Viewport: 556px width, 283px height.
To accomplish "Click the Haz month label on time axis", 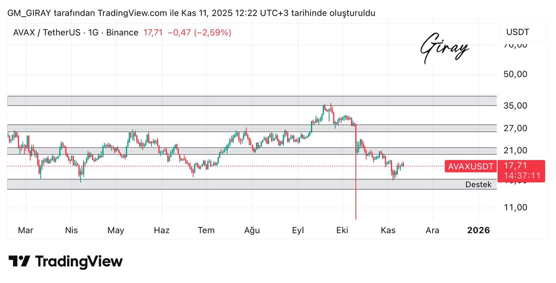I will coord(161,230).
